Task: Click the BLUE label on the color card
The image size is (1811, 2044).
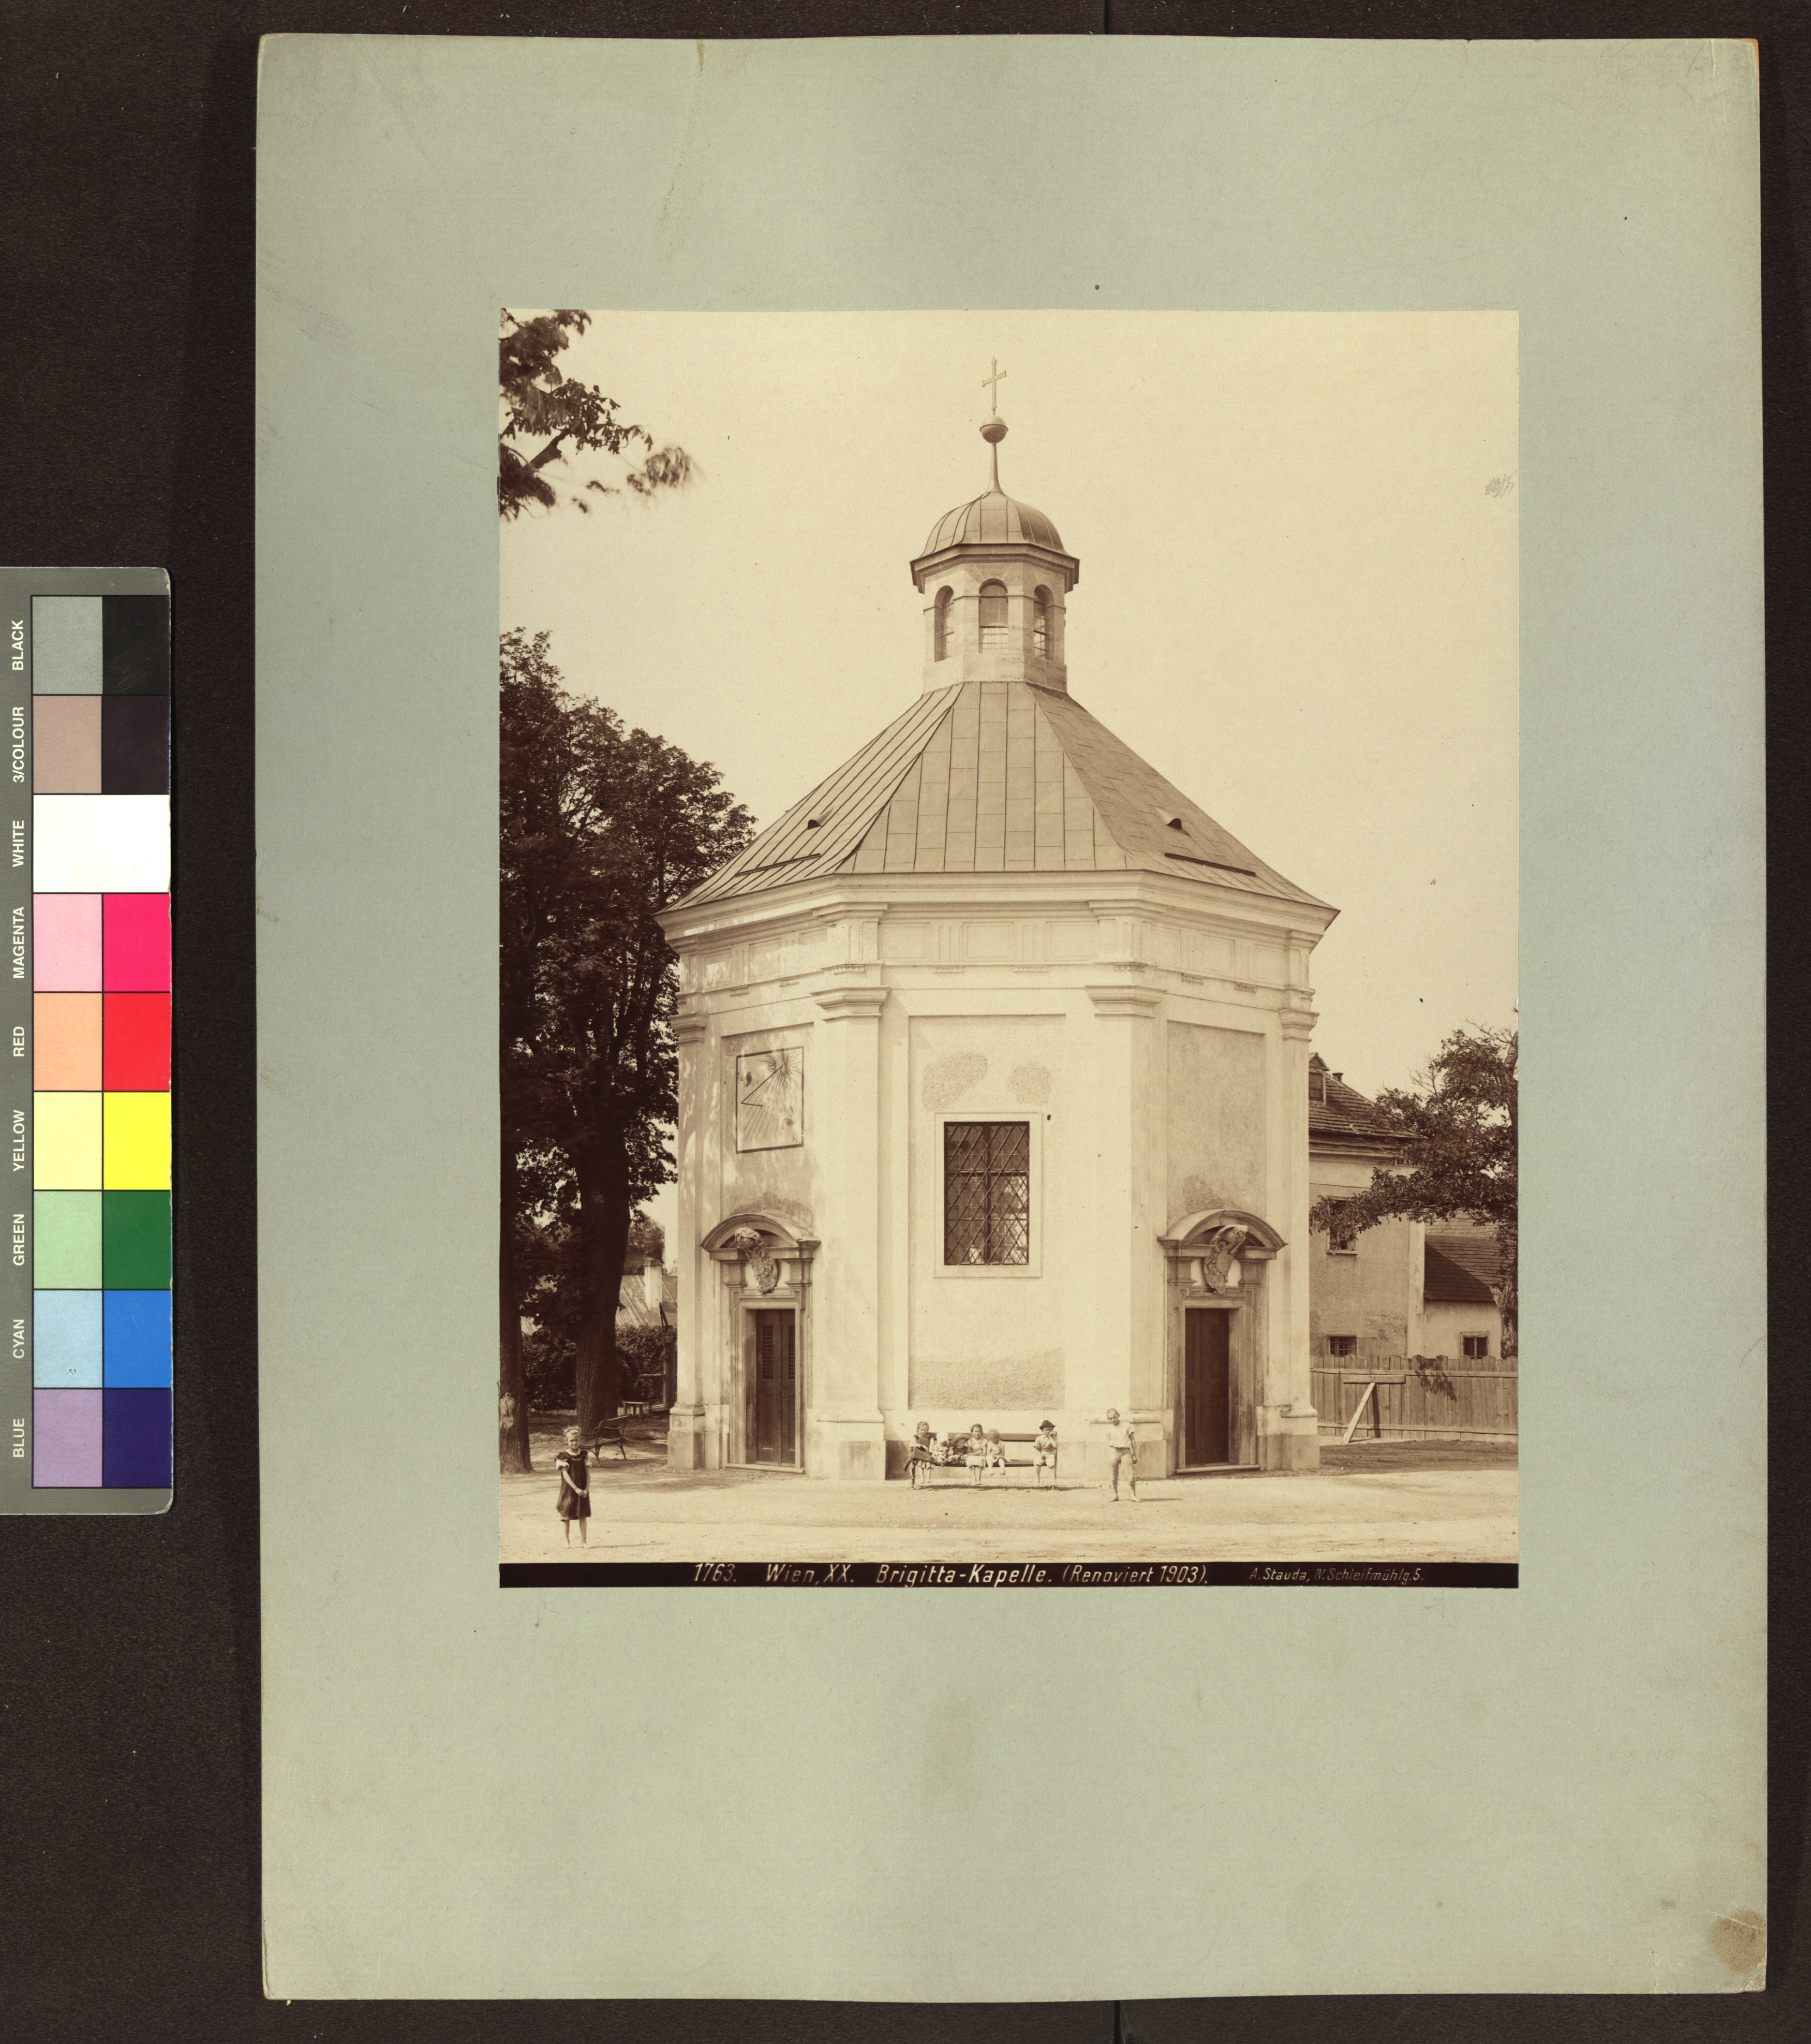Action: (x=17, y=1436)
